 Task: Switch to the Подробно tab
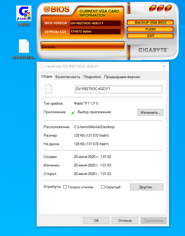coord(92,77)
